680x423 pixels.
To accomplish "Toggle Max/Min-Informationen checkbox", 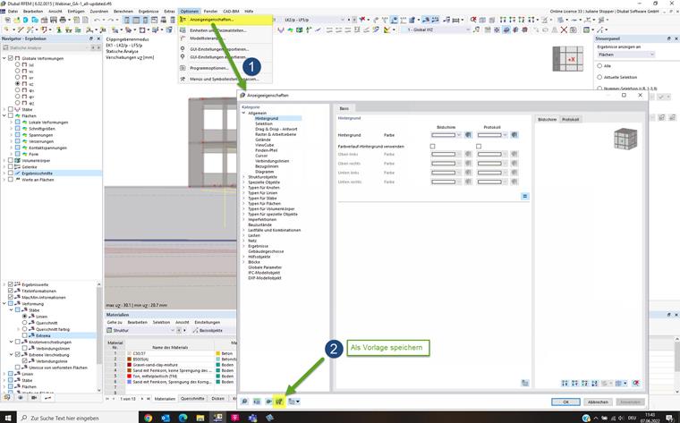I will click(x=11, y=297).
